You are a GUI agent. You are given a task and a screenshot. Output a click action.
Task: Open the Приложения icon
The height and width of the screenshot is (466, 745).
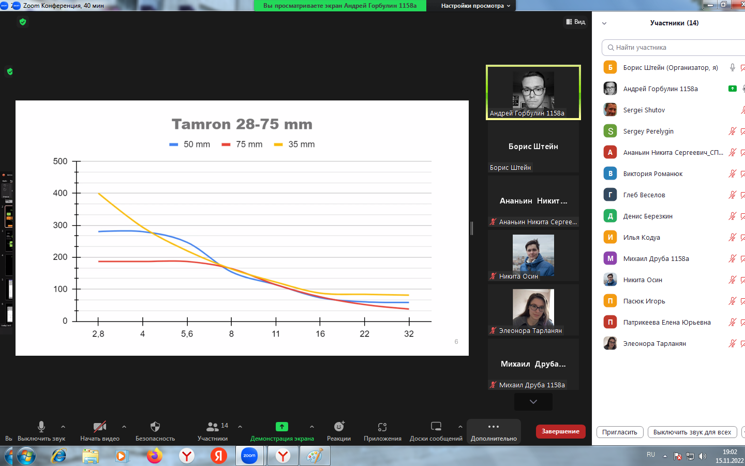click(382, 427)
